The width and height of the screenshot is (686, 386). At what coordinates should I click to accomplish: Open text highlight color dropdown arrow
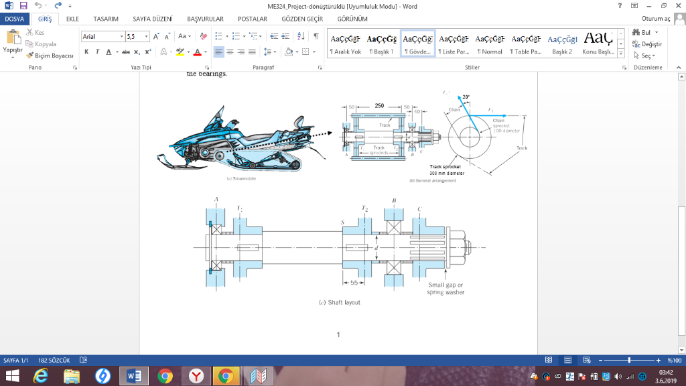[188, 52]
